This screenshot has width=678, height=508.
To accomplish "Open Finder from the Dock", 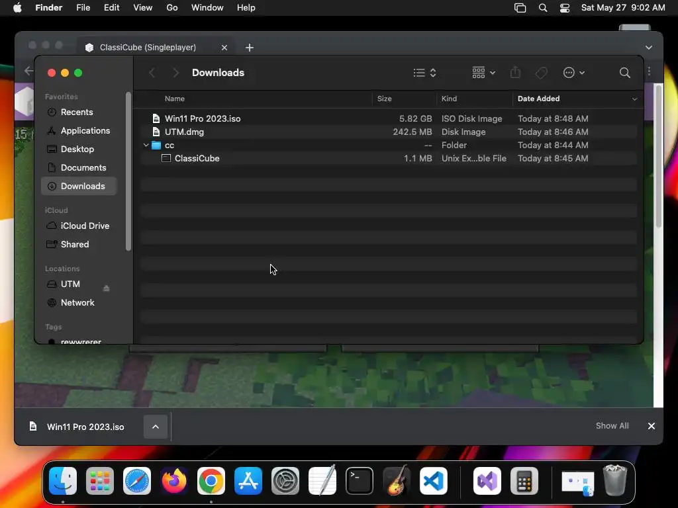I will tap(63, 481).
